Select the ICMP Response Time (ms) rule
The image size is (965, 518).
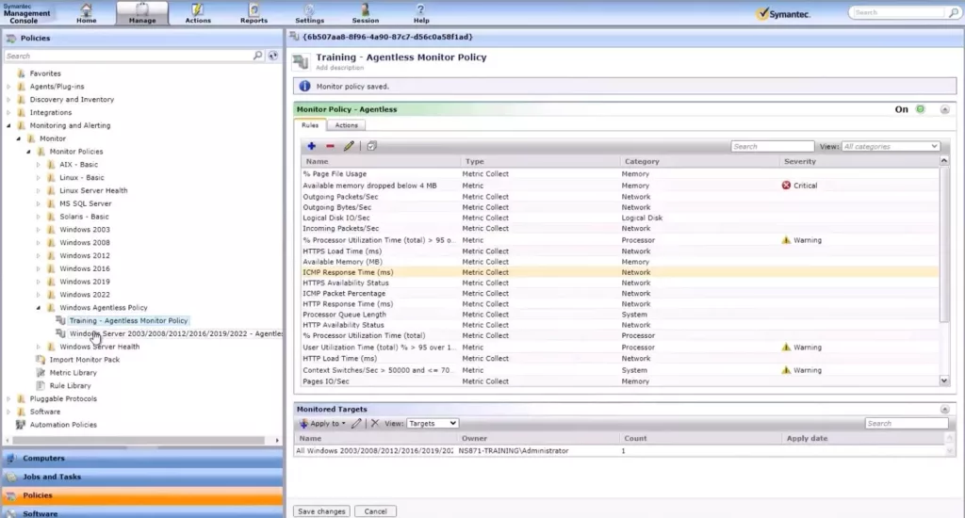click(620, 272)
